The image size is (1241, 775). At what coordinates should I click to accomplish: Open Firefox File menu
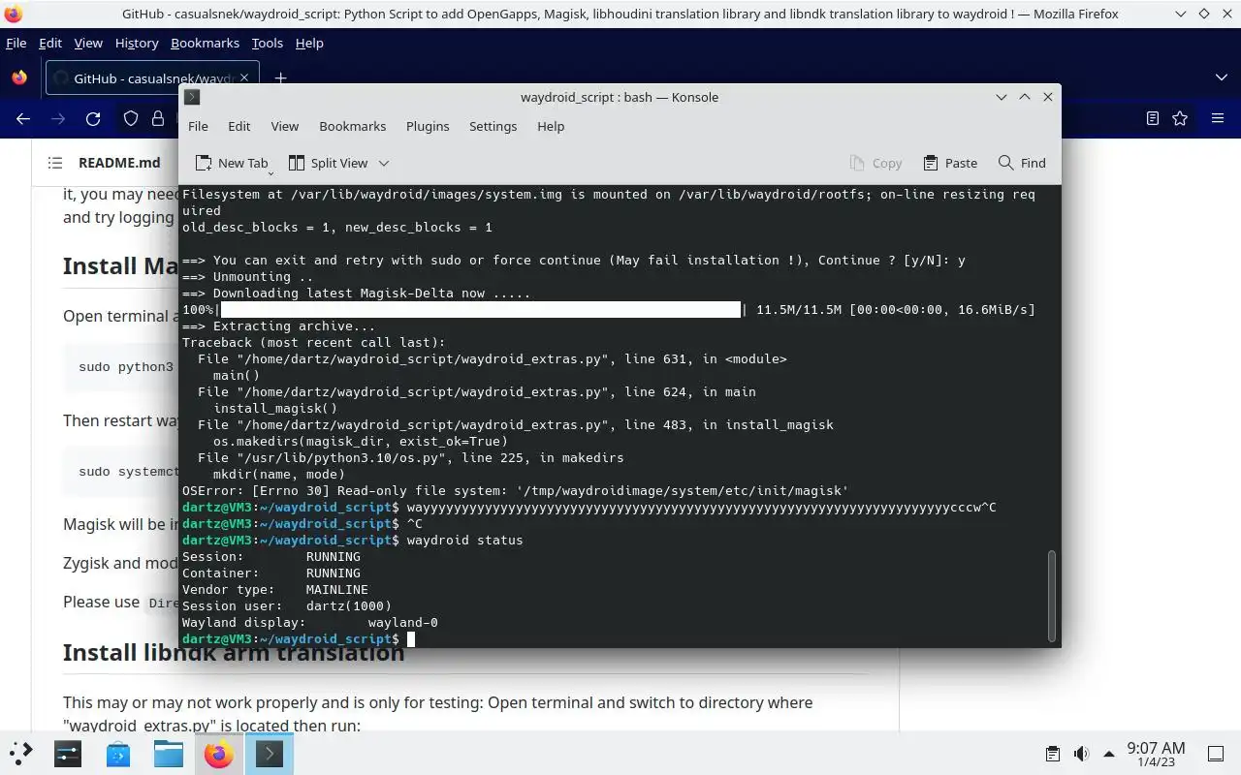pos(16,43)
